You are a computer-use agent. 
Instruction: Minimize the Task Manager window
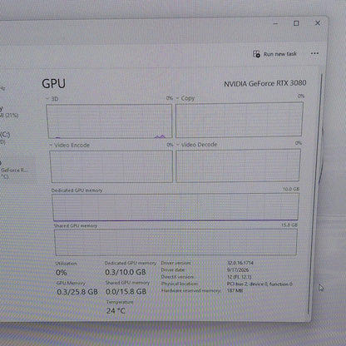point(275,24)
